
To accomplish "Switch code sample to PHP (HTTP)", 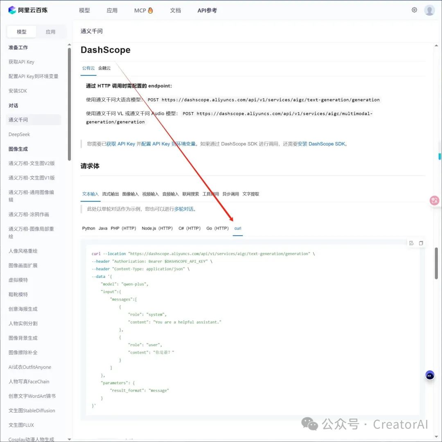I will [124, 228].
